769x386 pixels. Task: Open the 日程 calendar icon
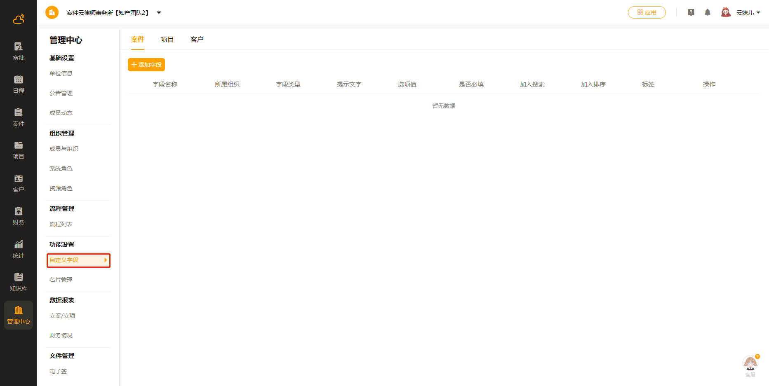pyautogui.click(x=19, y=80)
